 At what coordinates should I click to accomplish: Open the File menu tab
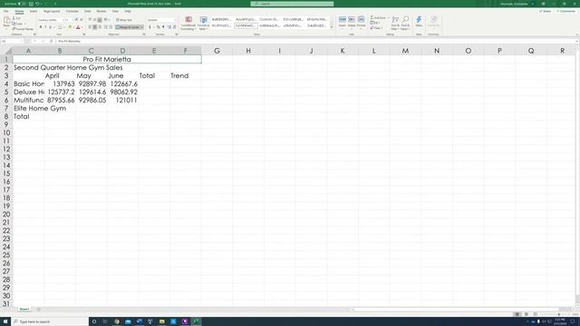(x=6, y=12)
